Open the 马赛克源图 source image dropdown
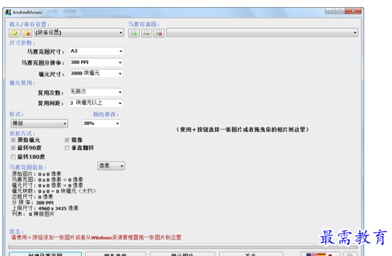This screenshot has width=392, height=256. 262,33
